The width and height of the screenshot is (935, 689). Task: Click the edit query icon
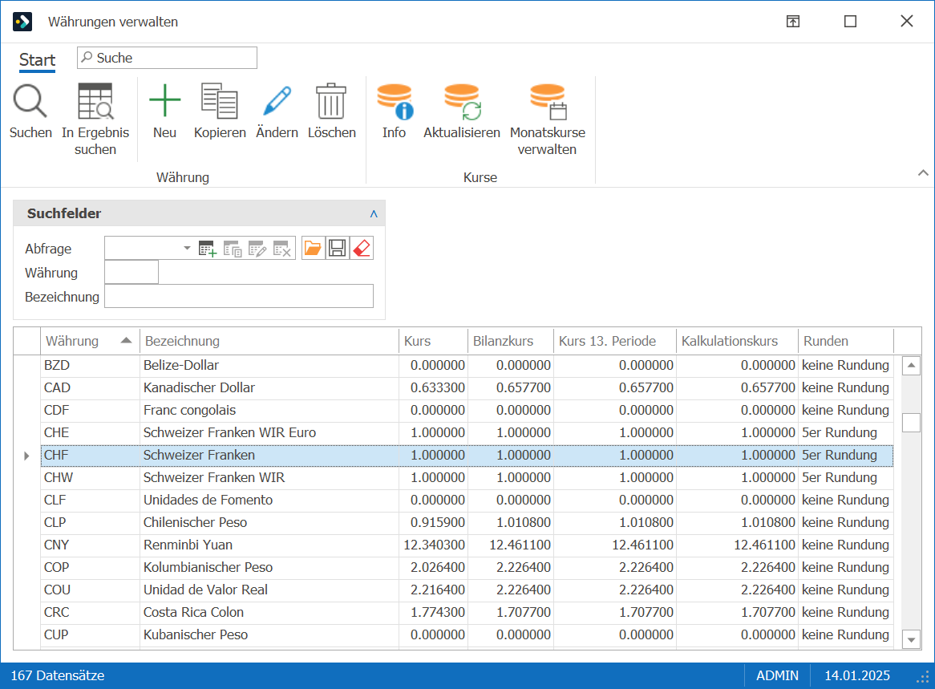[257, 249]
